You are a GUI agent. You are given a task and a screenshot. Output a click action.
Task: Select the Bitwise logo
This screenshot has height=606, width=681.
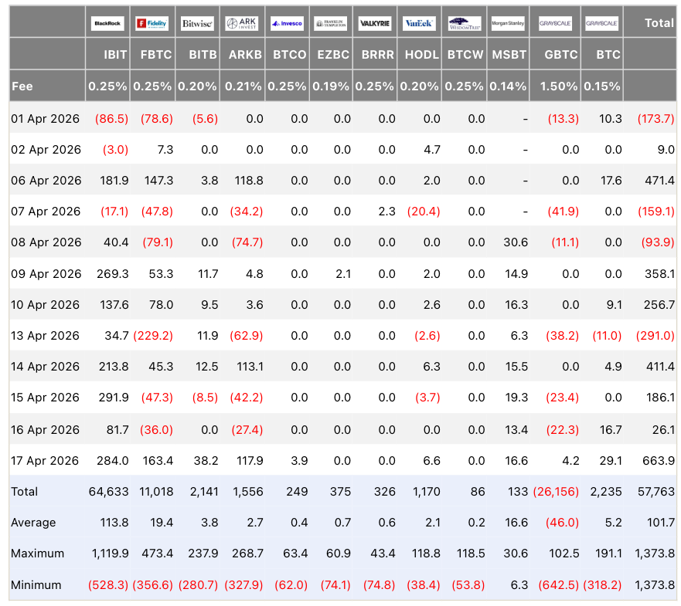[197, 23]
